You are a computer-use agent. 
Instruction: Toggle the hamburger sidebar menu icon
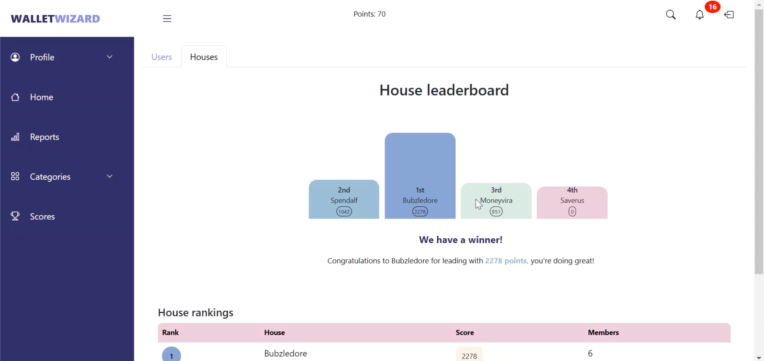(x=167, y=18)
